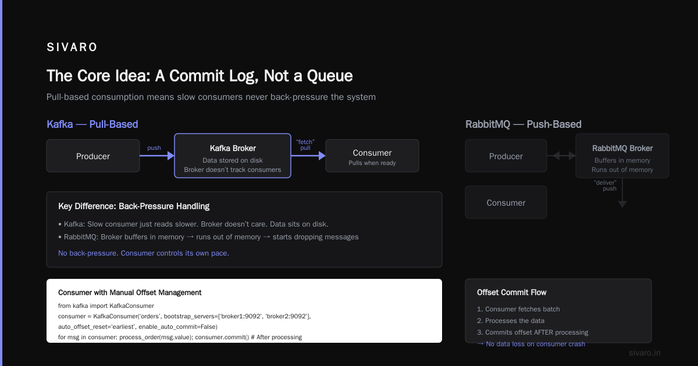Viewport: 698px width, 366px height.
Task: Click the Offset Commit Flow panel title
Action: pos(512,292)
